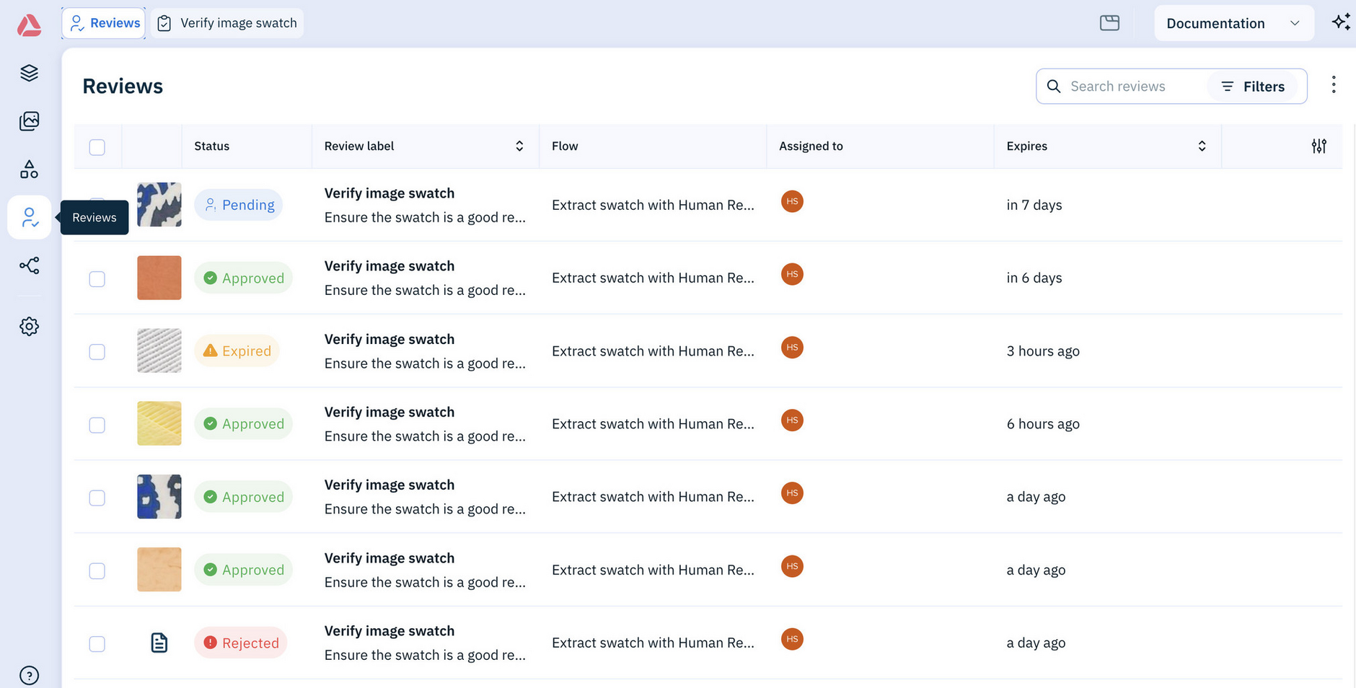The width and height of the screenshot is (1356, 688).
Task: Click HS avatar in Rejected row
Action: (792, 639)
